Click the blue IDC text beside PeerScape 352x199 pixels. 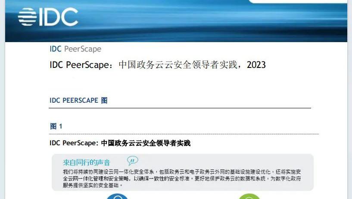click(56, 49)
